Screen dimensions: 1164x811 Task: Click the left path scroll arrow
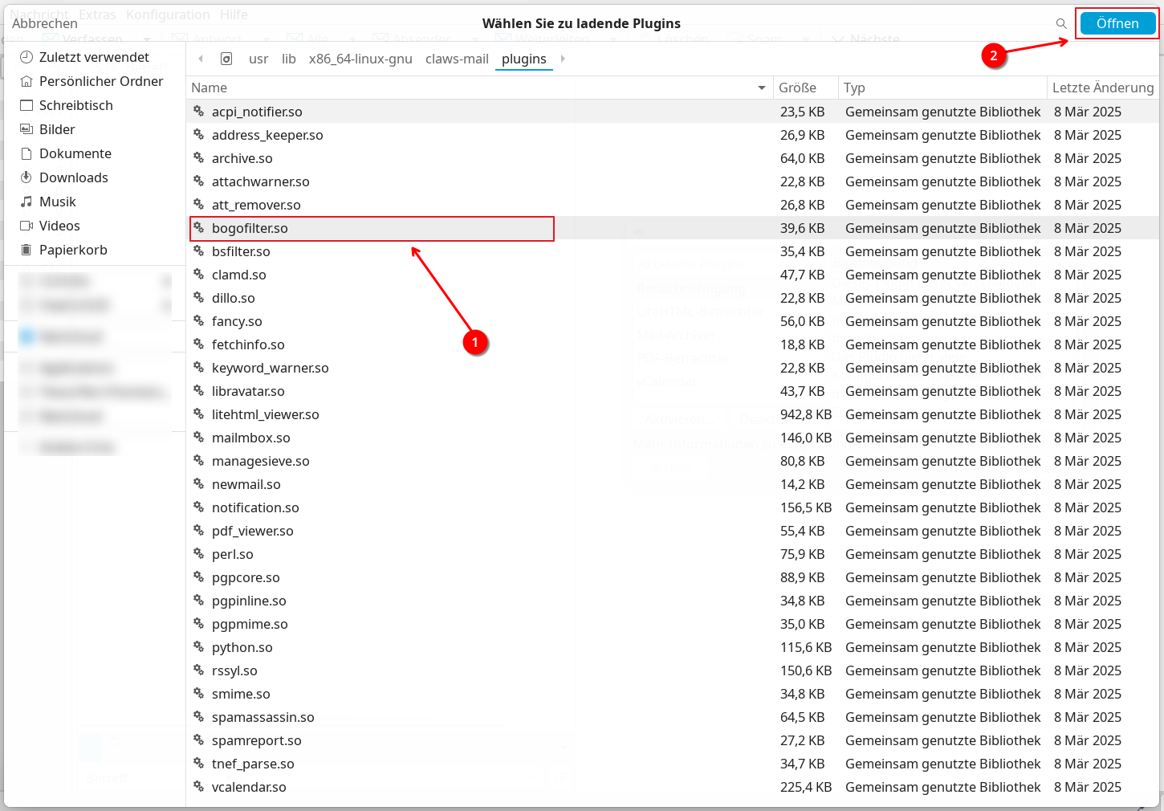tap(201, 59)
